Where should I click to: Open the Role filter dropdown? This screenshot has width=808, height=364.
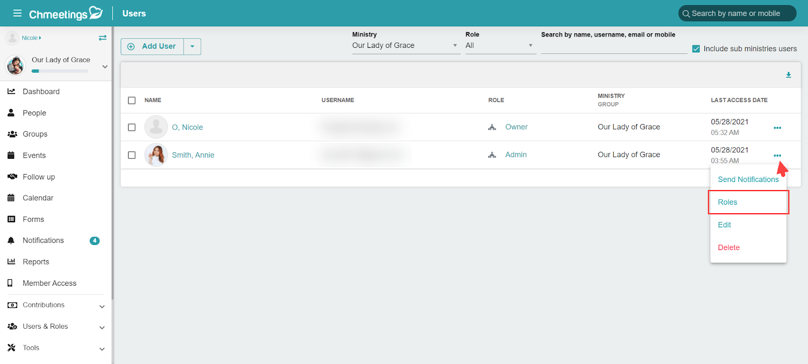(x=500, y=45)
